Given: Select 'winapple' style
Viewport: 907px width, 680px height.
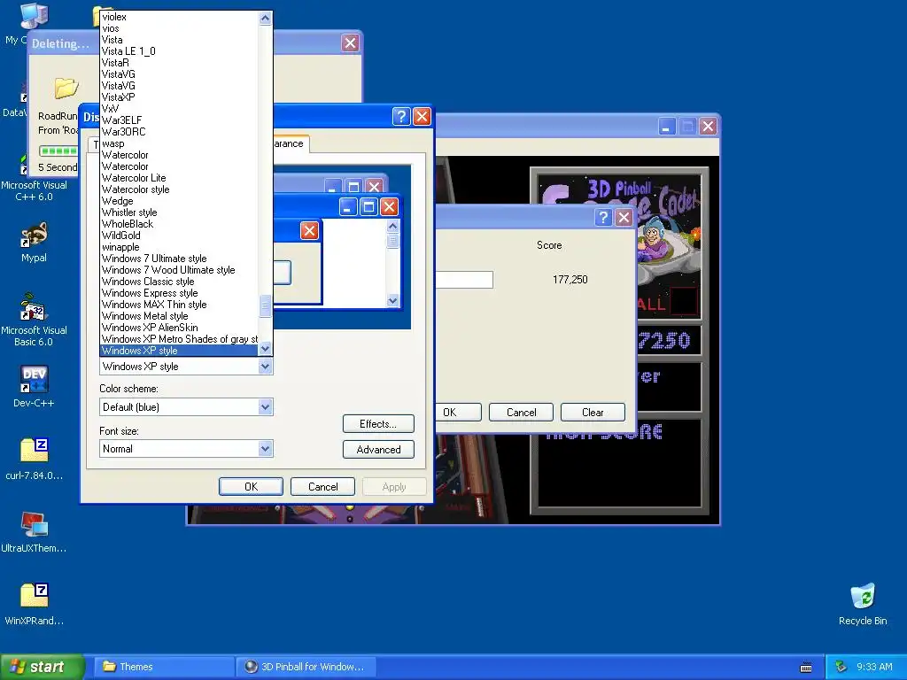Looking at the screenshot, I should (179, 247).
